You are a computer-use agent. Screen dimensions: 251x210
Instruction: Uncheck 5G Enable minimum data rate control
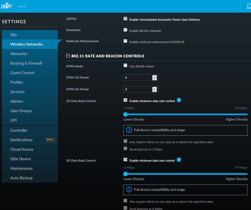coord(125,160)
